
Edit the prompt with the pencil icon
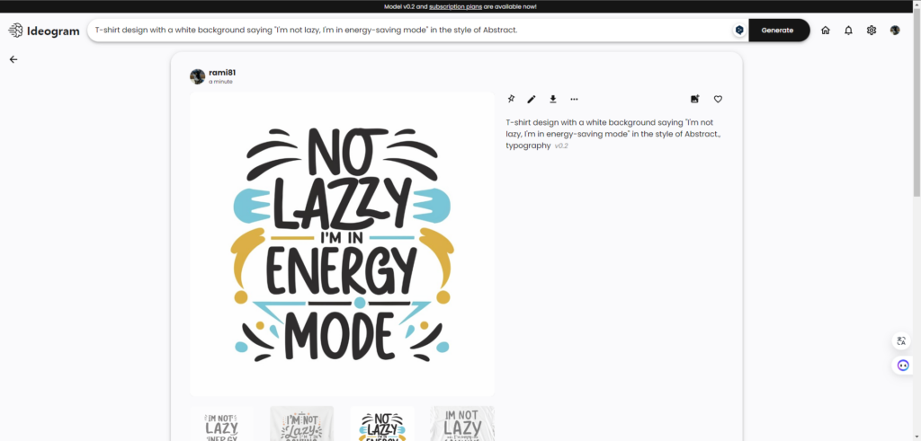(x=532, y=99)
